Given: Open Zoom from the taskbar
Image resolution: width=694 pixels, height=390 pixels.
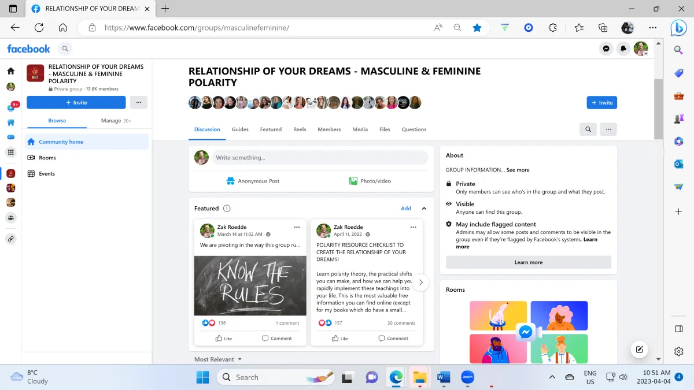Looking at the screenshot, I should click(x=467, y=377).
